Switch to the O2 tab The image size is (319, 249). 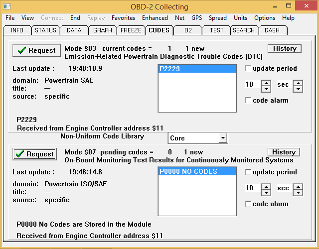[x=188, y=30]
